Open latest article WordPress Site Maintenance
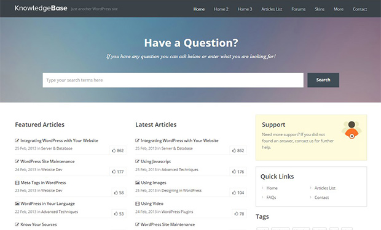Viewport: 381px width, 230px height. click(168, 224)
